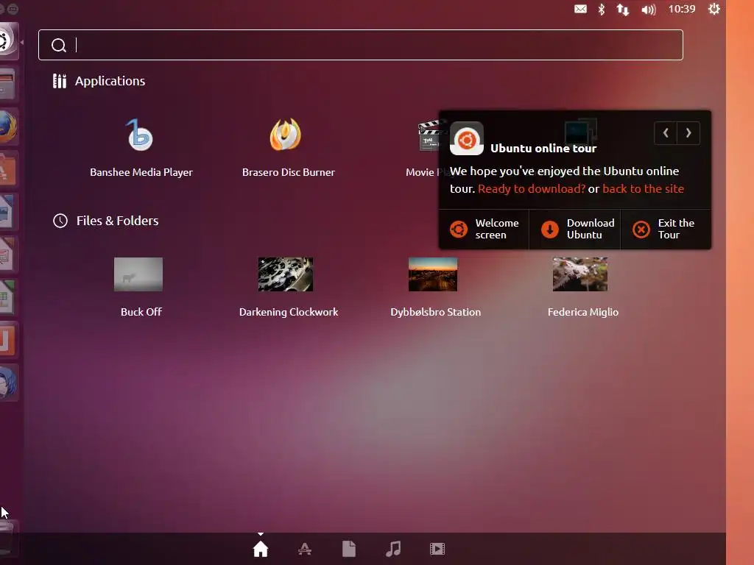Viewport: 754px width, 565px height.
Task: Open Darkening Clockwork thumbnail
Action: [x=286, y=274]
